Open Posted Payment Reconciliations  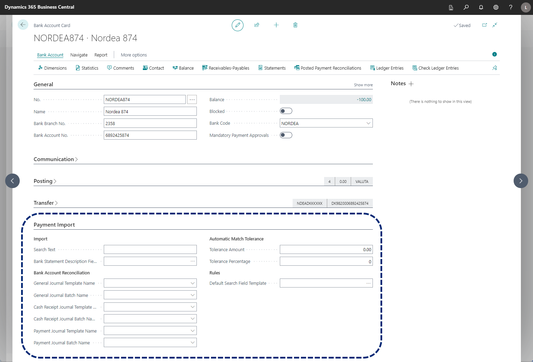(x=328, y=68)
